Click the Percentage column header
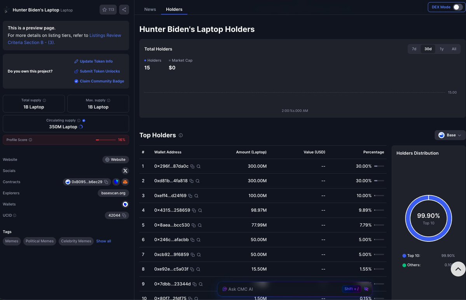 point(373,152)
